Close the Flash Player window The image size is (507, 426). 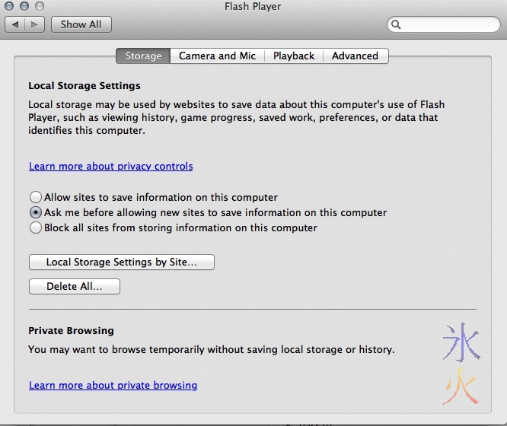(10, 7)
